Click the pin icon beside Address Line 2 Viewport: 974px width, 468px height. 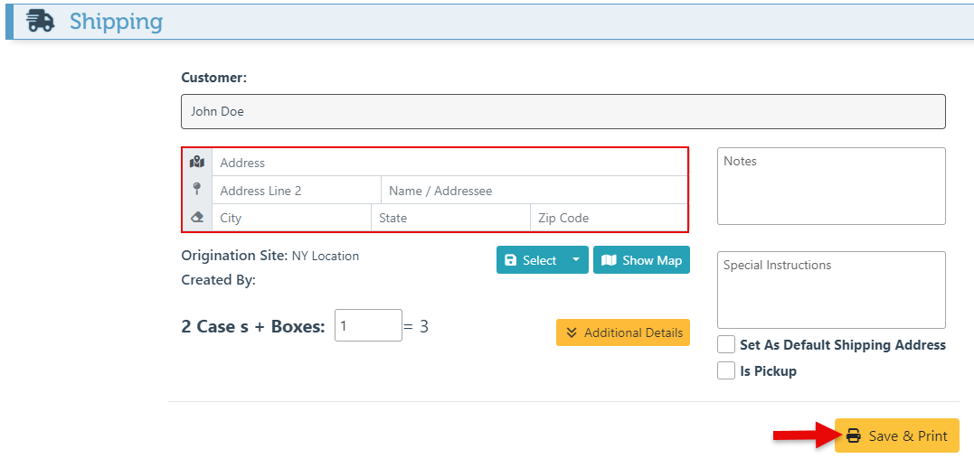pos(197,190)
